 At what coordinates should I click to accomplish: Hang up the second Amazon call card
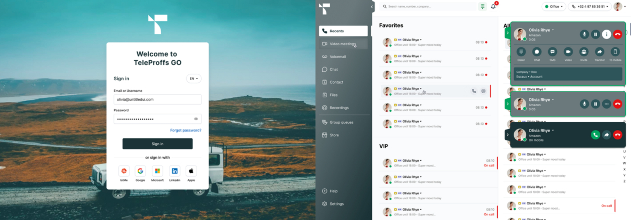[617, 104]
